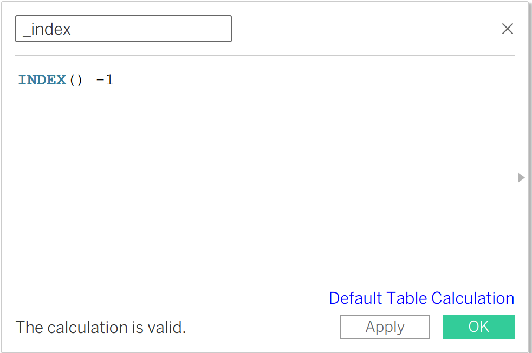Click the calculation is valid message
The image size is (532, 353).
101,327
